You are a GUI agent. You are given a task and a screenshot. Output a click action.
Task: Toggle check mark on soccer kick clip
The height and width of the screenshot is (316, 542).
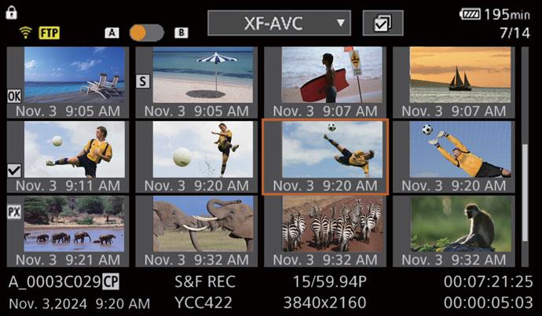14,170
